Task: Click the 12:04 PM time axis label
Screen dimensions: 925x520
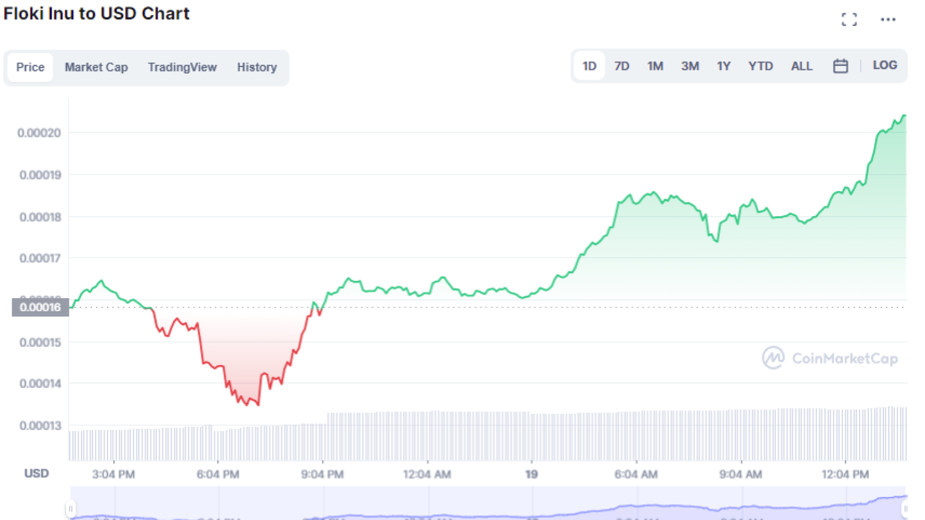Action: pos(845,474)
